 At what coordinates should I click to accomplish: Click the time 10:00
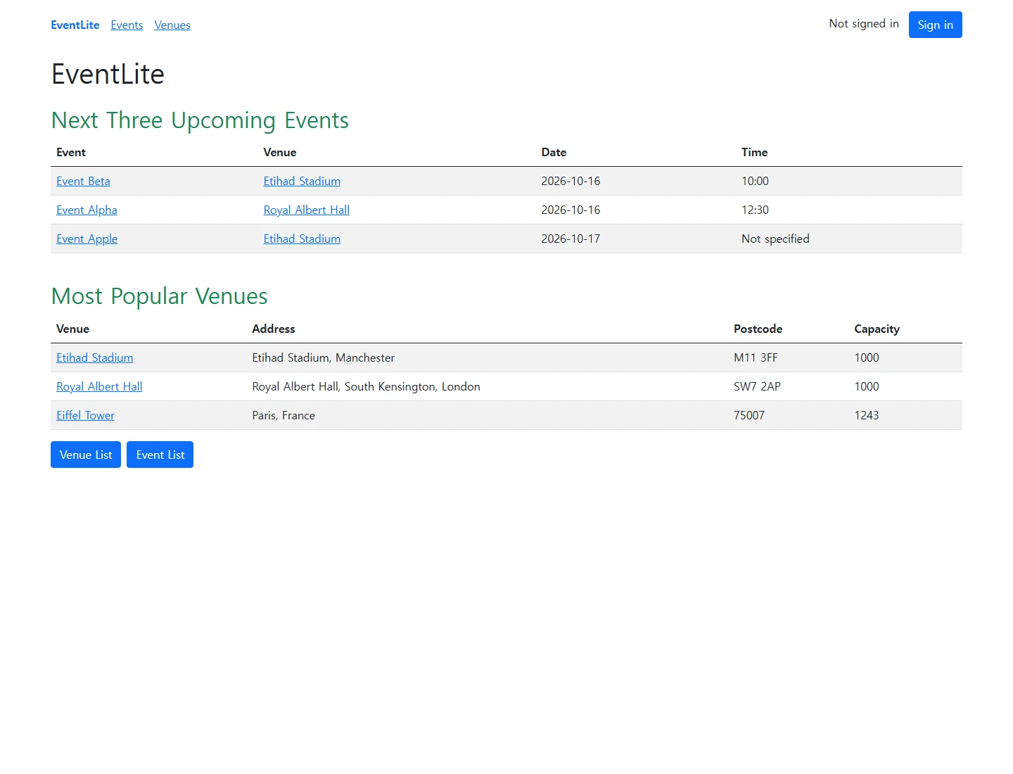tap(755, 181)
